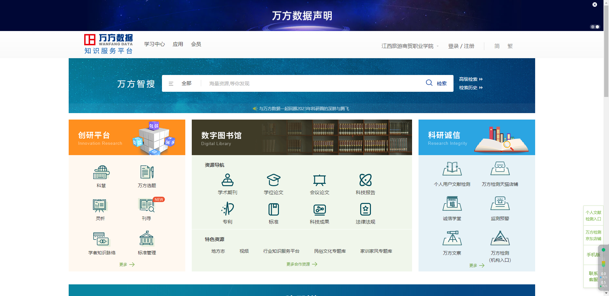Screen dimensions: 609x296
Task: Click the 科慧 keyboard globe icon
Action: (x=101, y=172)
